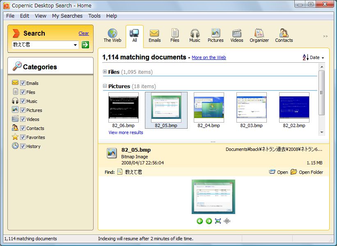The height and width of the screenshot is (246, 337).
Task: Click the orange Search chevron logo
Action: (x=16, y=33)
